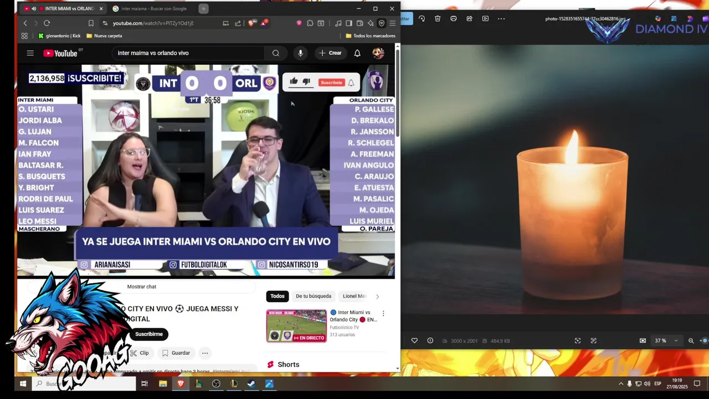Viewport: 709px width, 399px height.
Task: Zoom out the photo
Action: (x=691, y=341)
